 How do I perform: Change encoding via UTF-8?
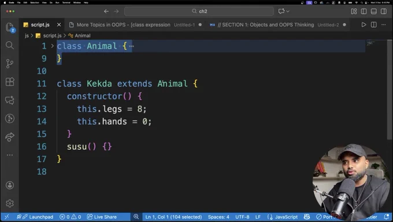pos(242,217)
